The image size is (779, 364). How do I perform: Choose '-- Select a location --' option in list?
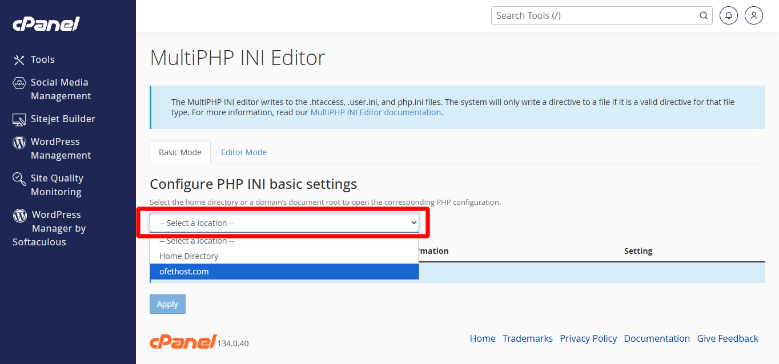click(284, 241)
